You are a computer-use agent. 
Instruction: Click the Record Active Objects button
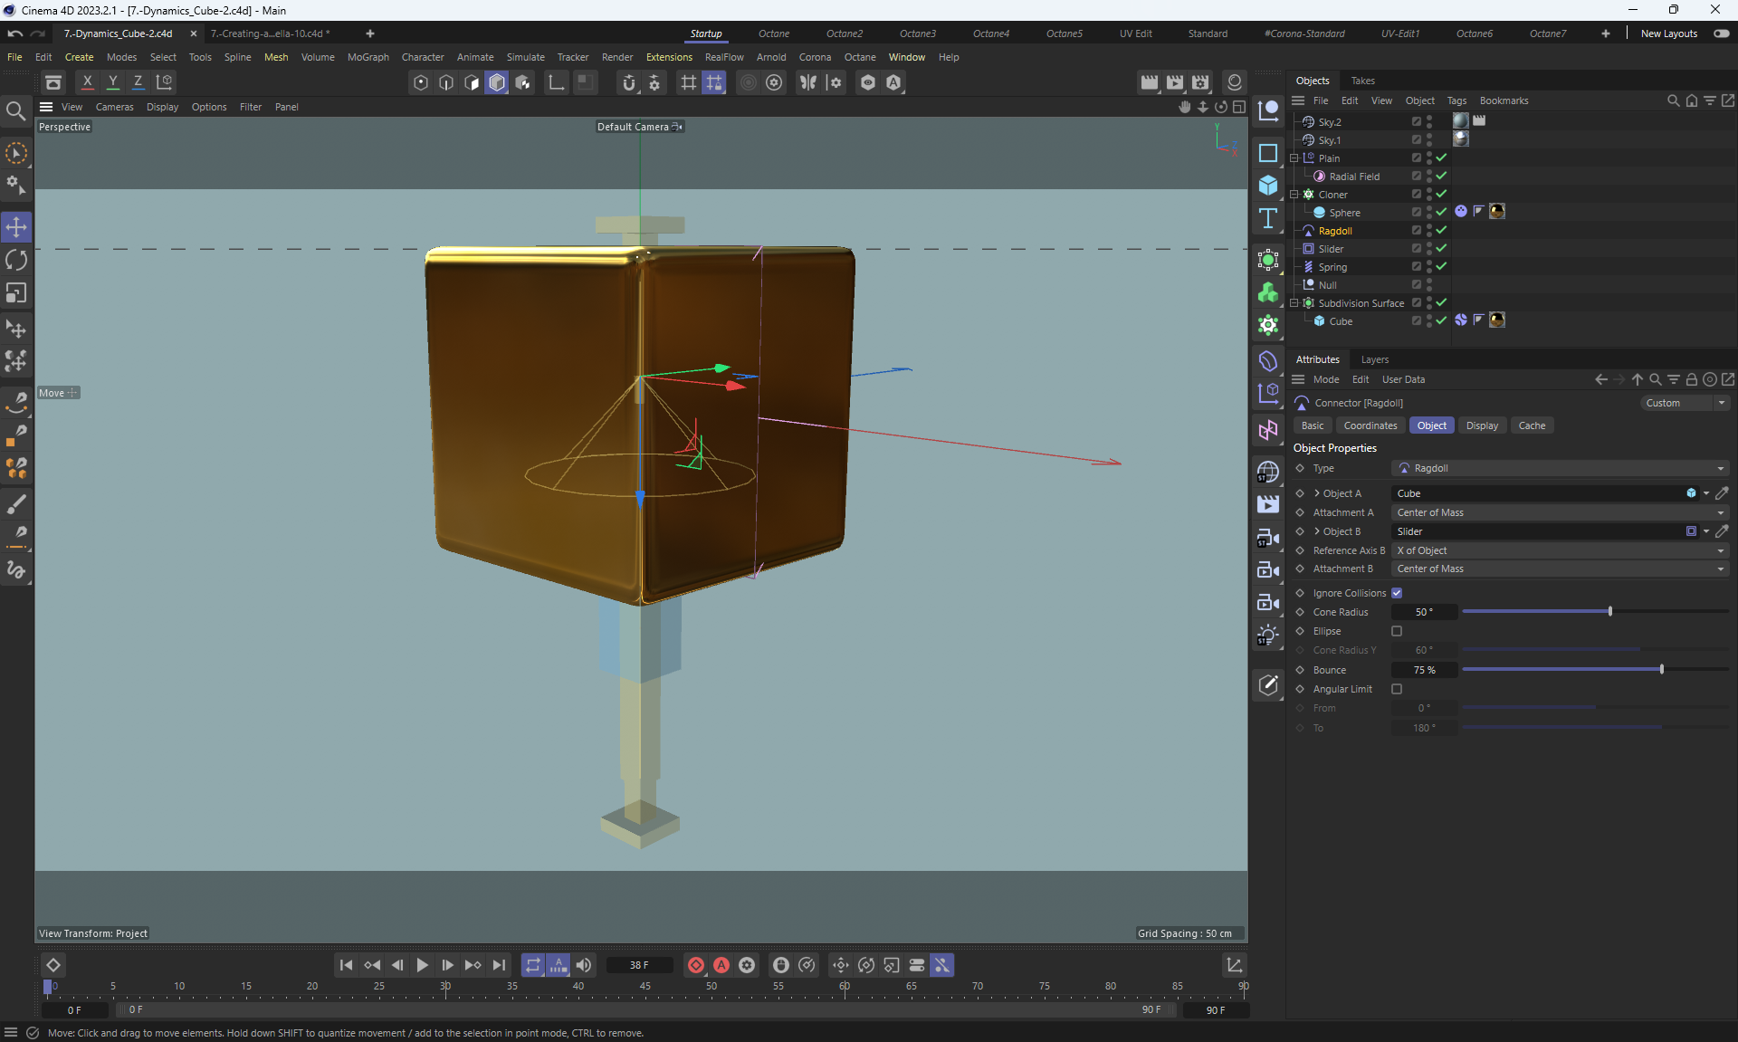696,965
